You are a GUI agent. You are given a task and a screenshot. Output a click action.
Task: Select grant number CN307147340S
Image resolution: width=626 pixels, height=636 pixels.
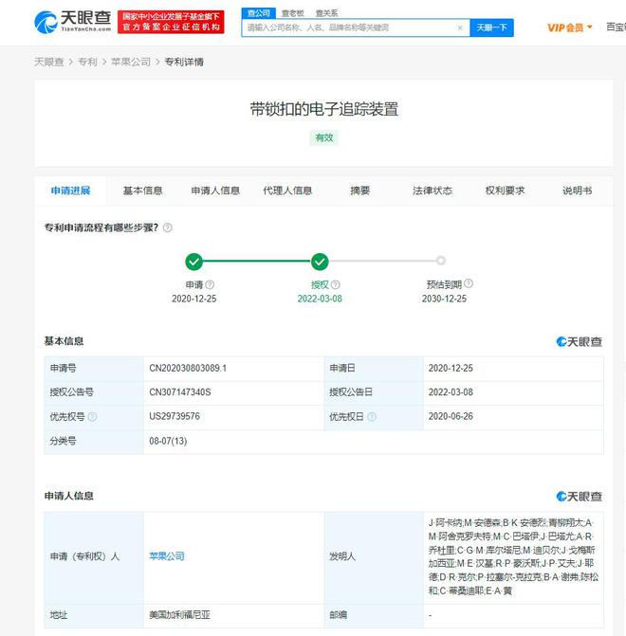point(180,392)
